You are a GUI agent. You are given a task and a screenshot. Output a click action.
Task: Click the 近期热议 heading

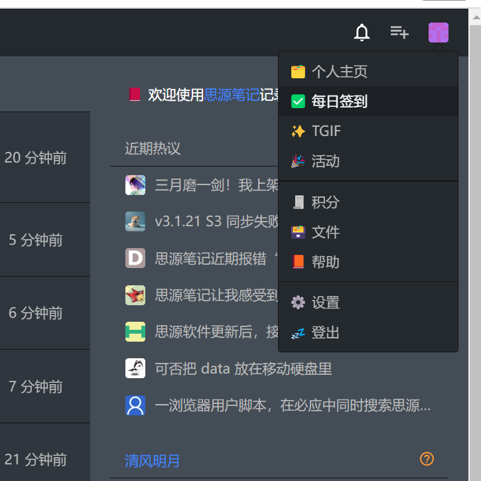[x=153, y=149]
